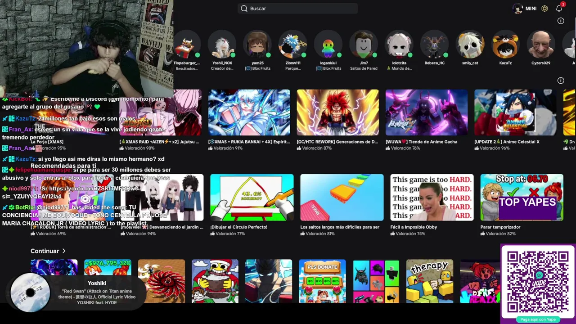
Task: Open the PLS DONATE game in Continuar
Action: pos(322,281)
